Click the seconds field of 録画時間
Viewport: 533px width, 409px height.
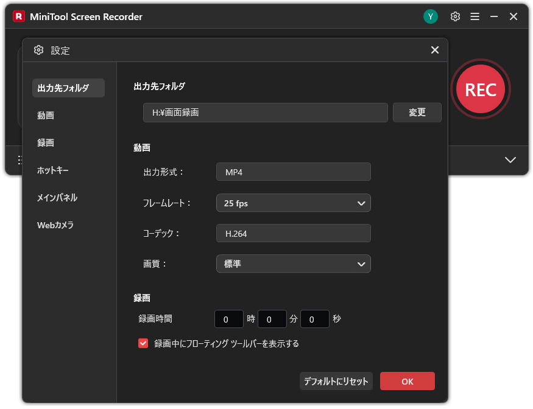pos(315,319)
